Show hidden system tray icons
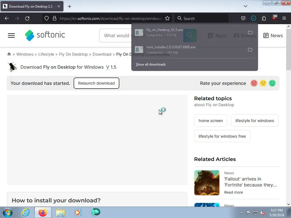Screen dimensions: 291x218 [242, 213]
